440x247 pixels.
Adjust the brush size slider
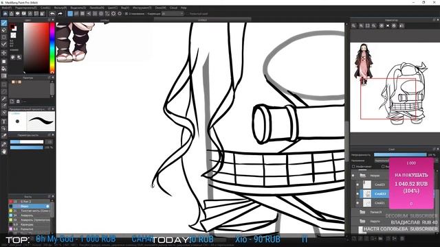point(27,142)
